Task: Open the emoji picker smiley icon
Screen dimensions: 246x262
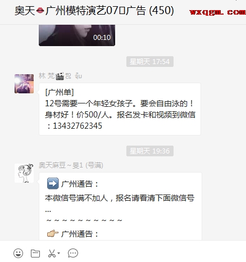Action: click(x=19, y=254)
